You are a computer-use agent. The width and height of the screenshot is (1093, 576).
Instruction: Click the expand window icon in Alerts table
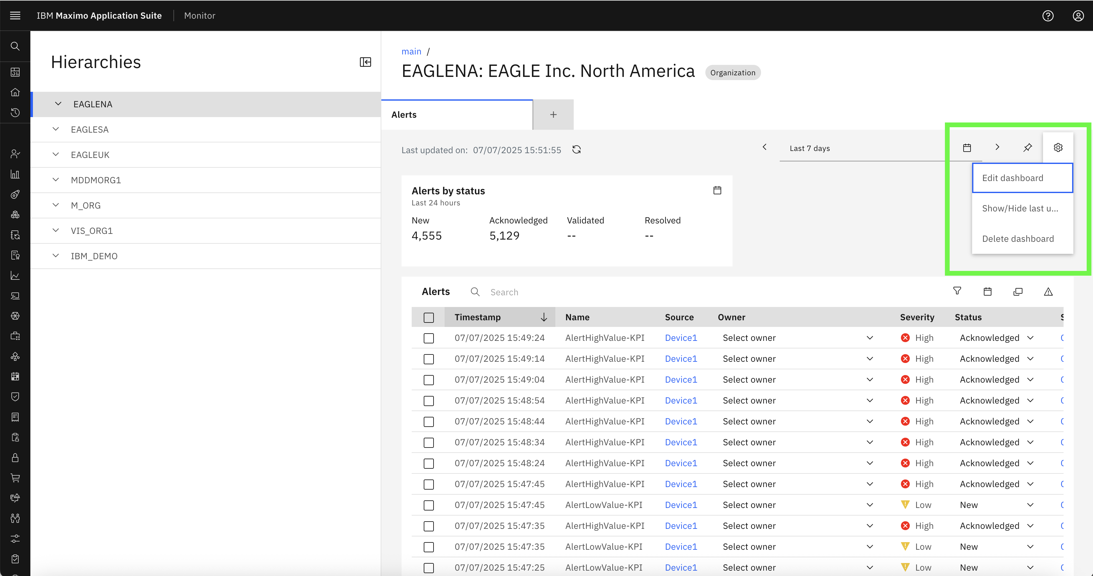(1018, 291)
